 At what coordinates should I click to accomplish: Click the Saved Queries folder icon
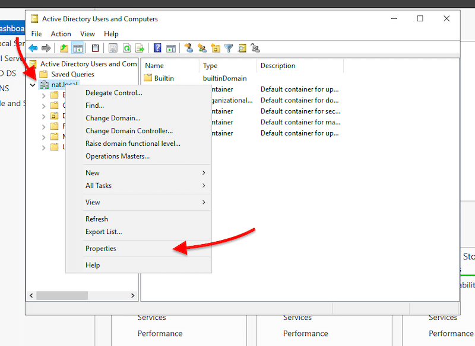(43, 74)
